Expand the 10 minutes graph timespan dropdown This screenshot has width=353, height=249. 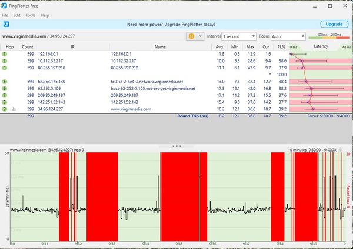click(340, 150)
